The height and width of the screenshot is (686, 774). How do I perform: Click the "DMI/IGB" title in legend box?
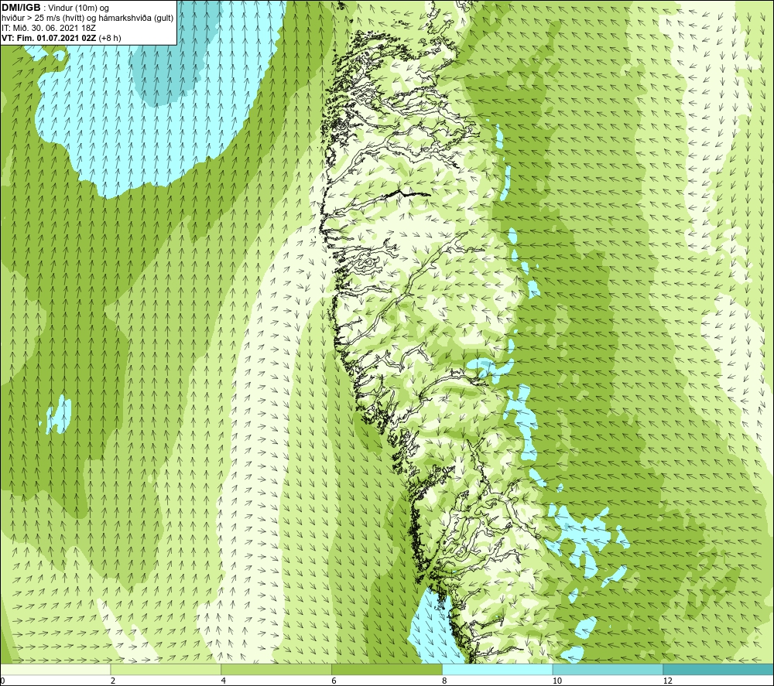click(x=21, y=8)
